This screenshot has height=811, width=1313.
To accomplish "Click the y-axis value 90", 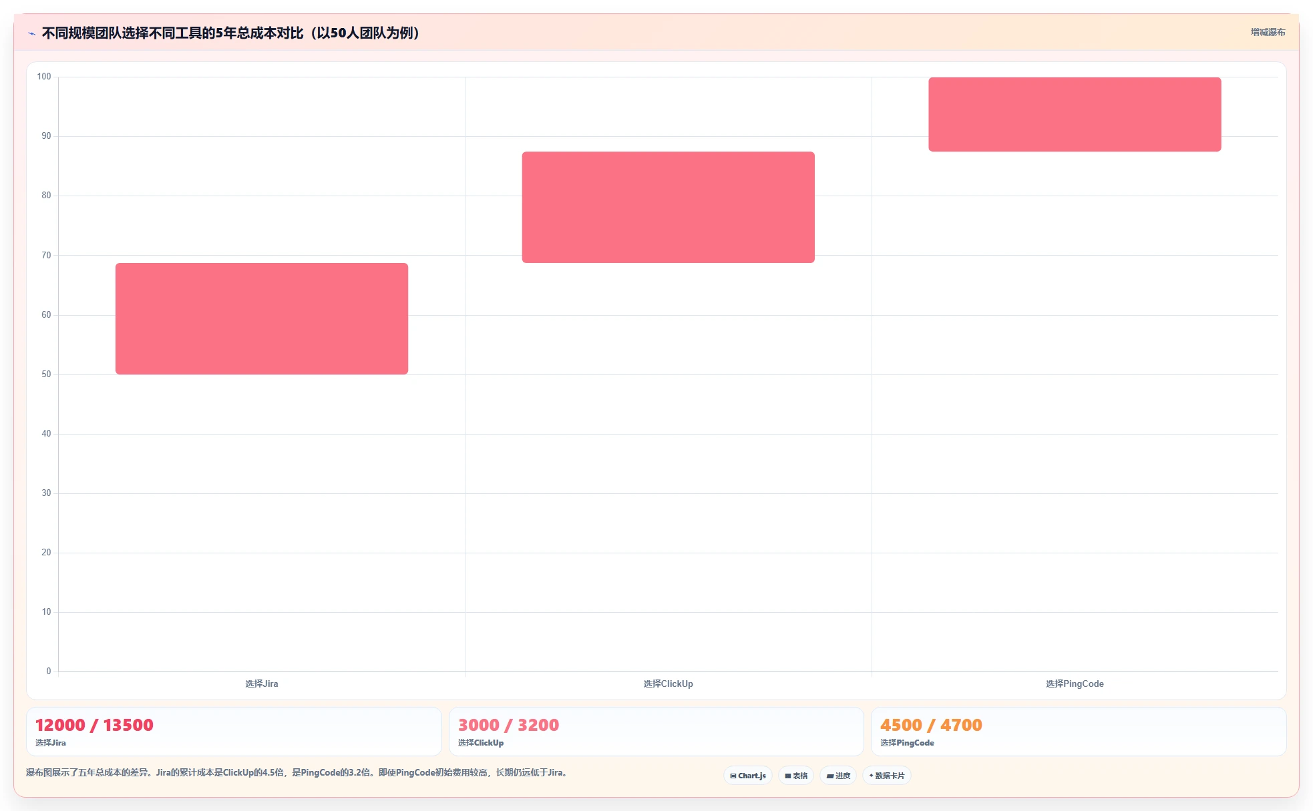I will click(x=46, y=136).
